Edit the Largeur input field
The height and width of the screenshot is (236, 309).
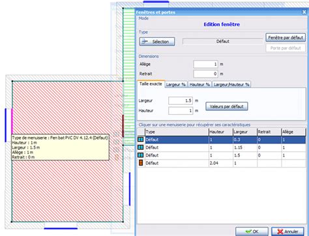pos(181,100)
